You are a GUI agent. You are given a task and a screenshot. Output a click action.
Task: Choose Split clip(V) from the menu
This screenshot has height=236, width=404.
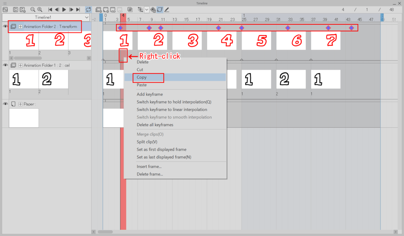coord(147,142)
